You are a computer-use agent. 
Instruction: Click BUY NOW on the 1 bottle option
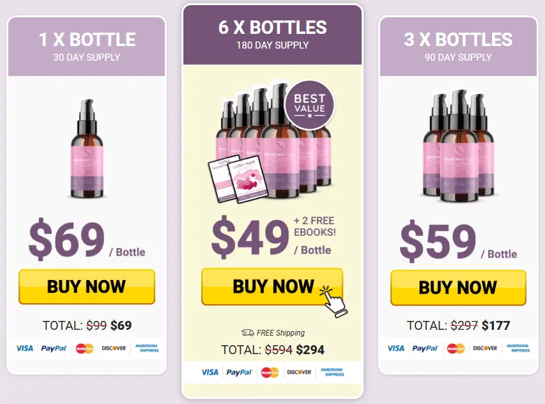point(86,287)
